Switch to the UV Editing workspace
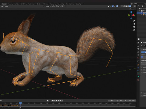Image resolution: width=146 pixels, height=109 pixels. pyautogui.click(x=24, y=4)
